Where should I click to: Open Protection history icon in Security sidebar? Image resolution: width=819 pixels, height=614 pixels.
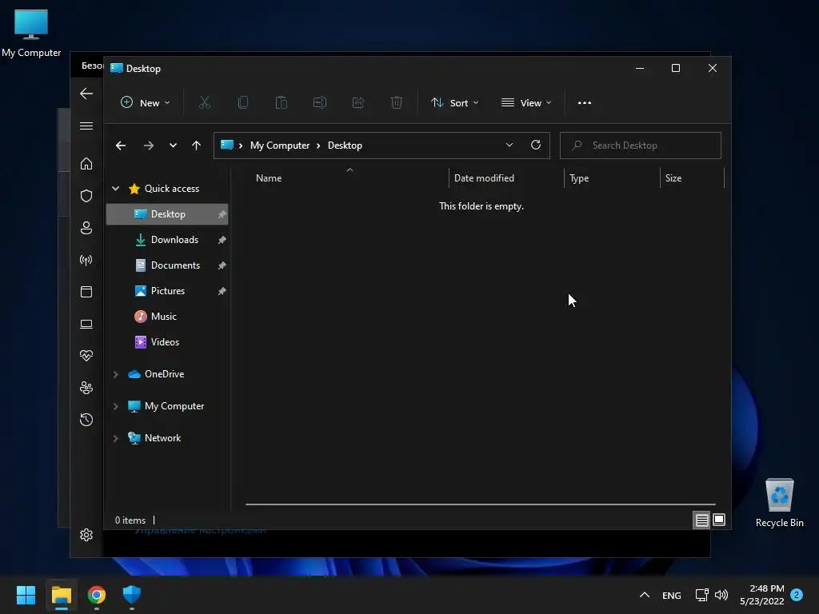pos(86,420)
